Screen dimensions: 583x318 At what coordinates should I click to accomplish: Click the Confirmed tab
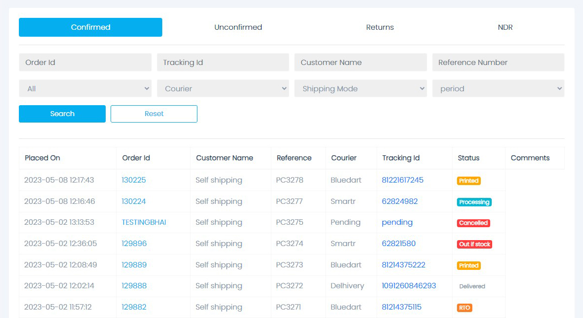click(90, 27)
